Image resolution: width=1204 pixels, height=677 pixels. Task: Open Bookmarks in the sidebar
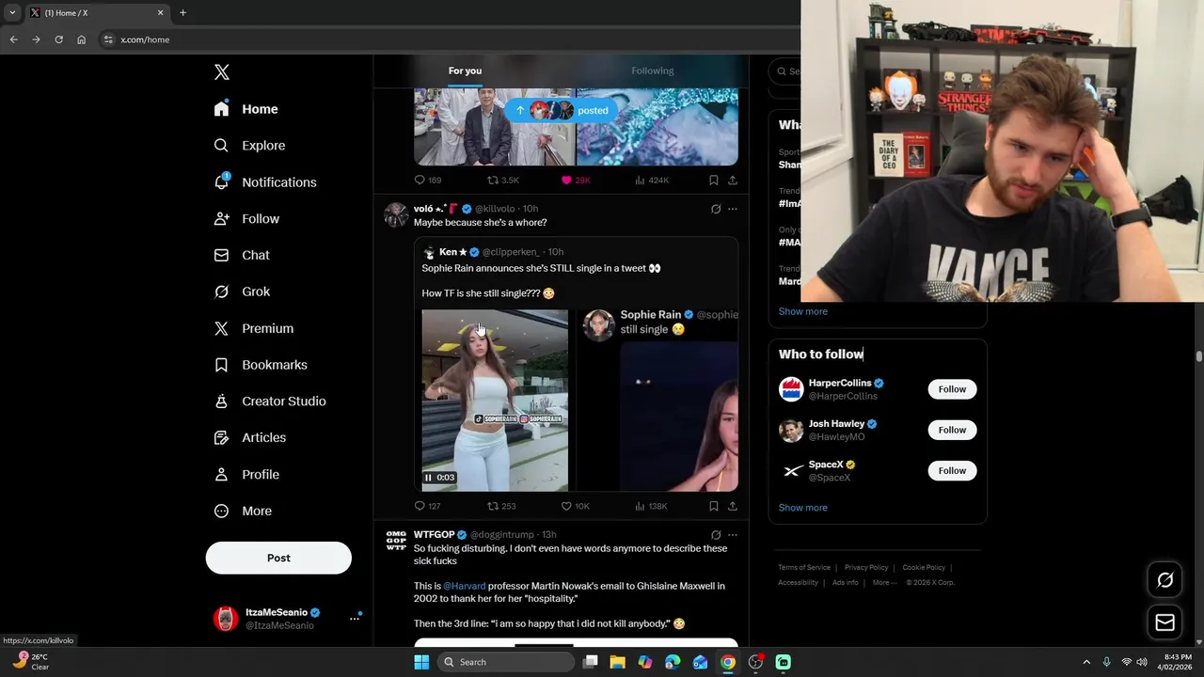pos(261,365)
